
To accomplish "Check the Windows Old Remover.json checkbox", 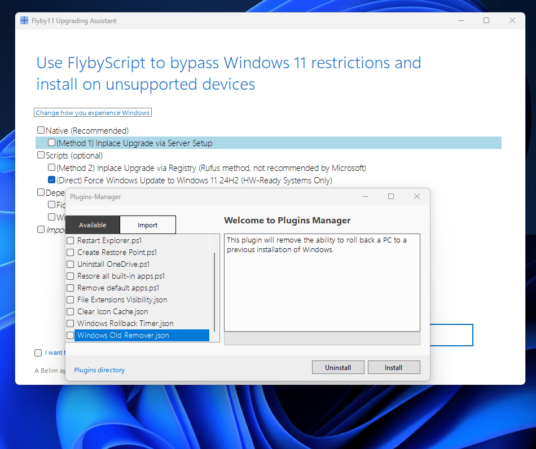I will tap(70, 335).
